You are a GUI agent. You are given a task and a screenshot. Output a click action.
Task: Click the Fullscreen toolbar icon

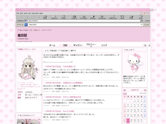pos(113,17)
